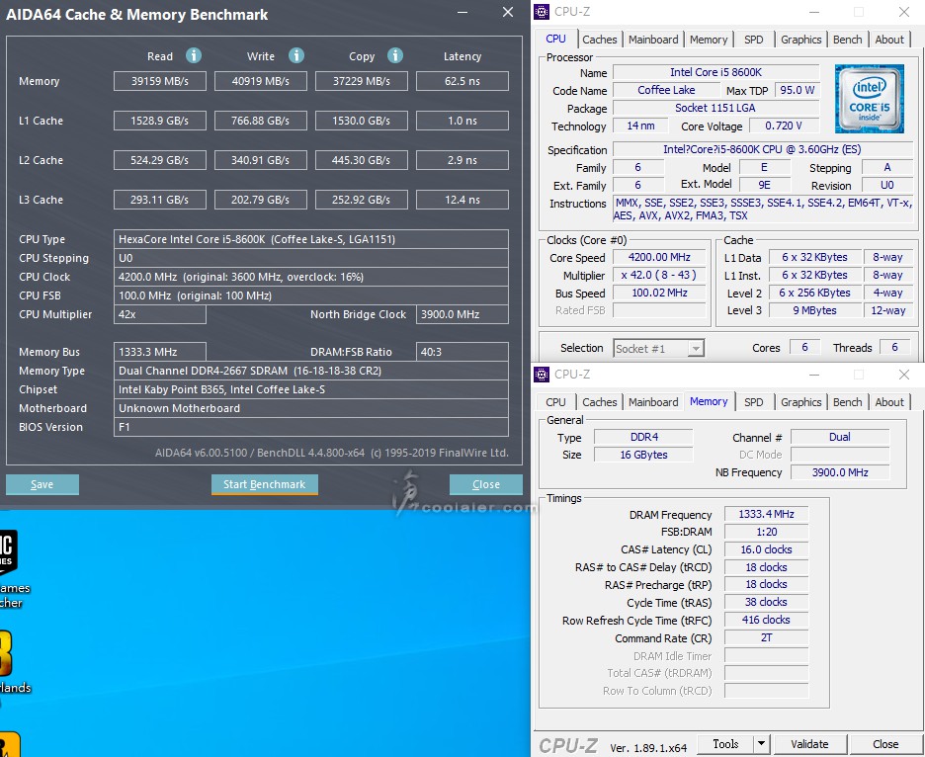Click the Close button at CPU-Z bottom bar

coord(885,744)
